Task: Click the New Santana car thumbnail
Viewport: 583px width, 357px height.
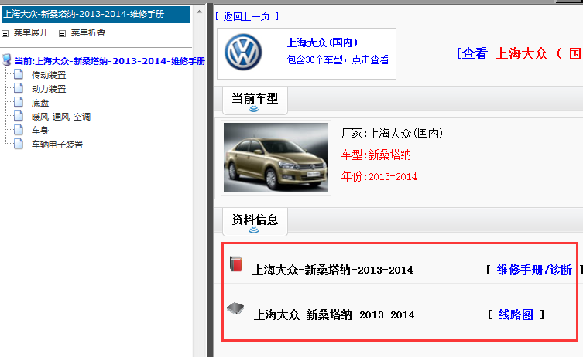Action: pos(276,158)
